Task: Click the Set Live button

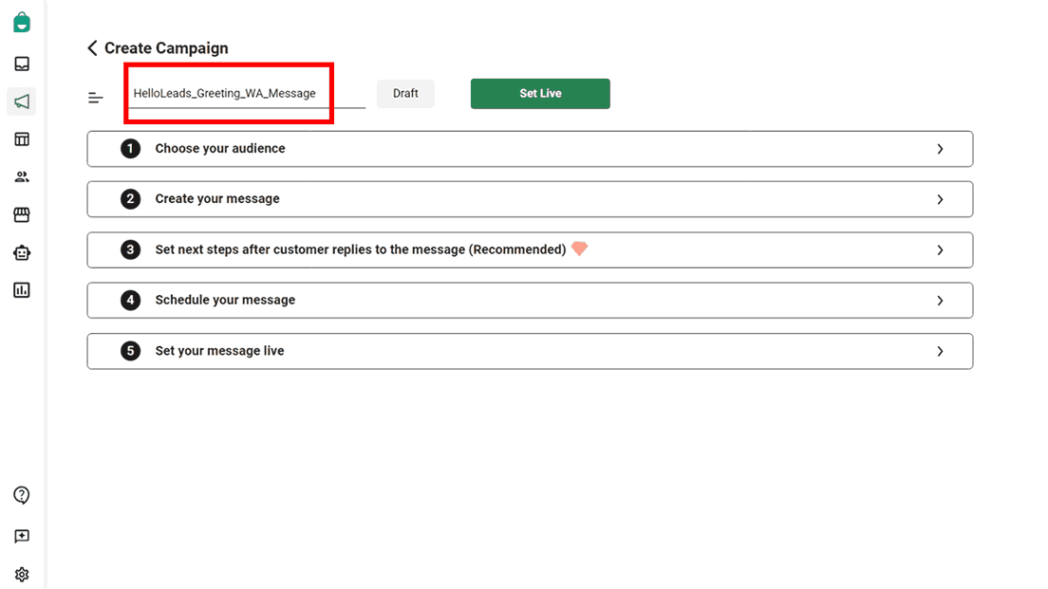Action: (x=540, y=94)
